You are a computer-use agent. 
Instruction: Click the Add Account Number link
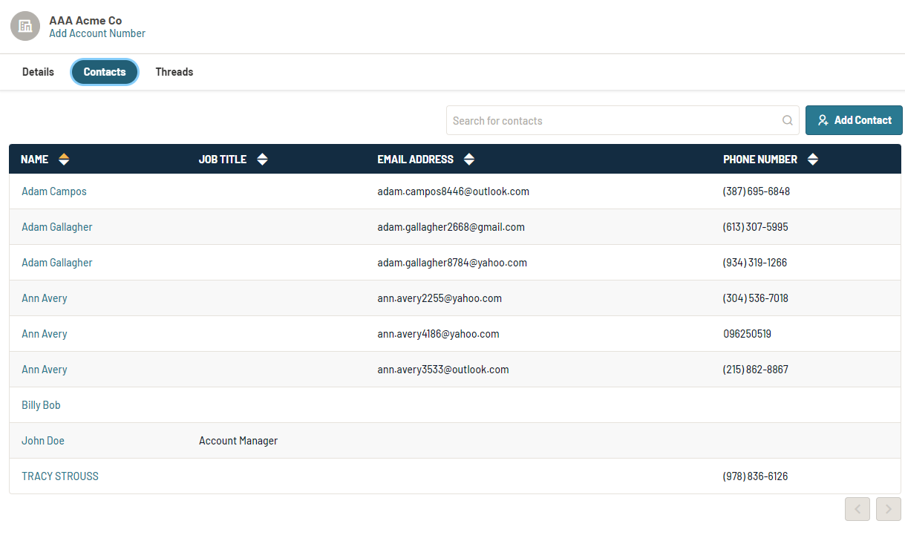(97, 33)
